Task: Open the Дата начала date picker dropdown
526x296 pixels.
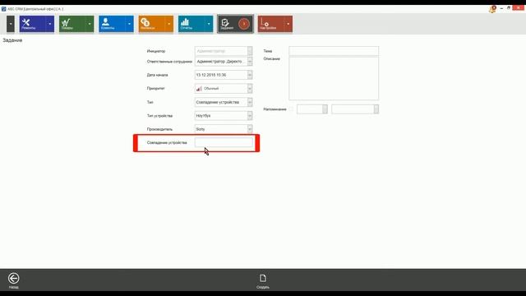Action: (x=250, y=75)
